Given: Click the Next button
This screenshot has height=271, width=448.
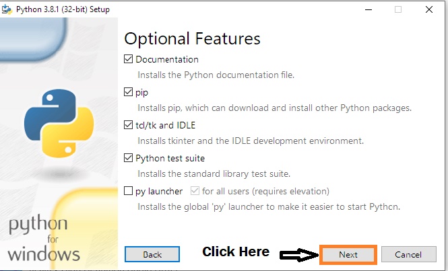Looking at the screenshot, I should [x=348, y=254].
